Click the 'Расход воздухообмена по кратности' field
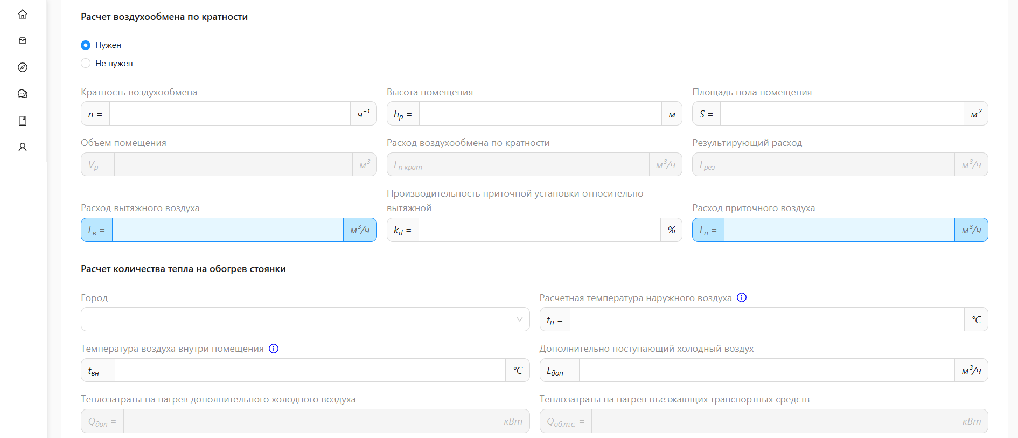Image resolution: width=1018 pixels, height=438 pixels. click(543, 164)
